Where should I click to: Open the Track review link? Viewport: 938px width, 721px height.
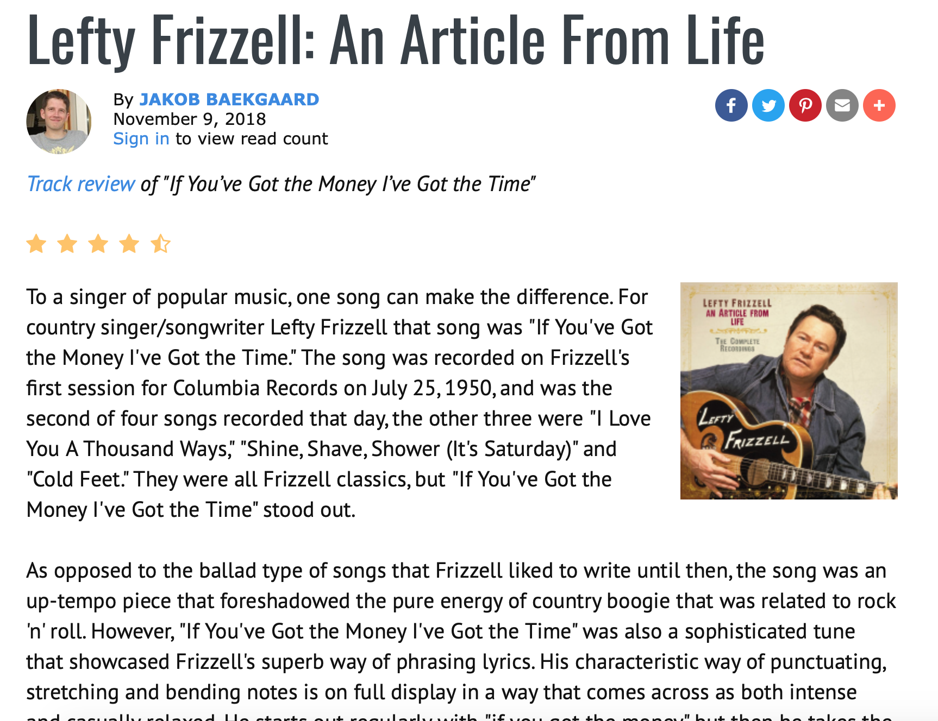click(x=81, y=184)
